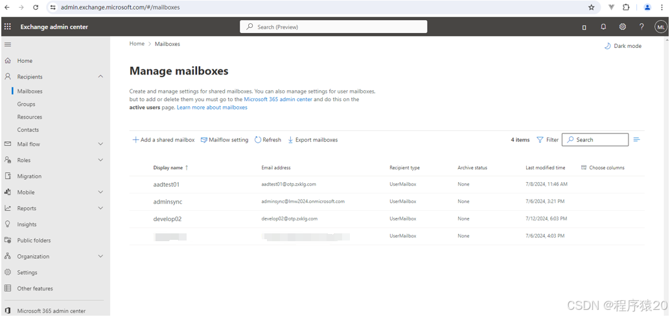Viewport: 670px width, 317px height.
Task: Open Choose columns
Action: [x=603, y=168]
